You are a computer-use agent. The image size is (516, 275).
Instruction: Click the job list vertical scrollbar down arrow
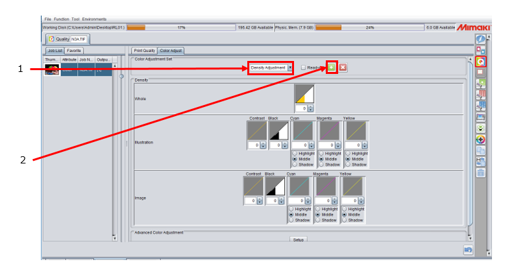point(114,238)
